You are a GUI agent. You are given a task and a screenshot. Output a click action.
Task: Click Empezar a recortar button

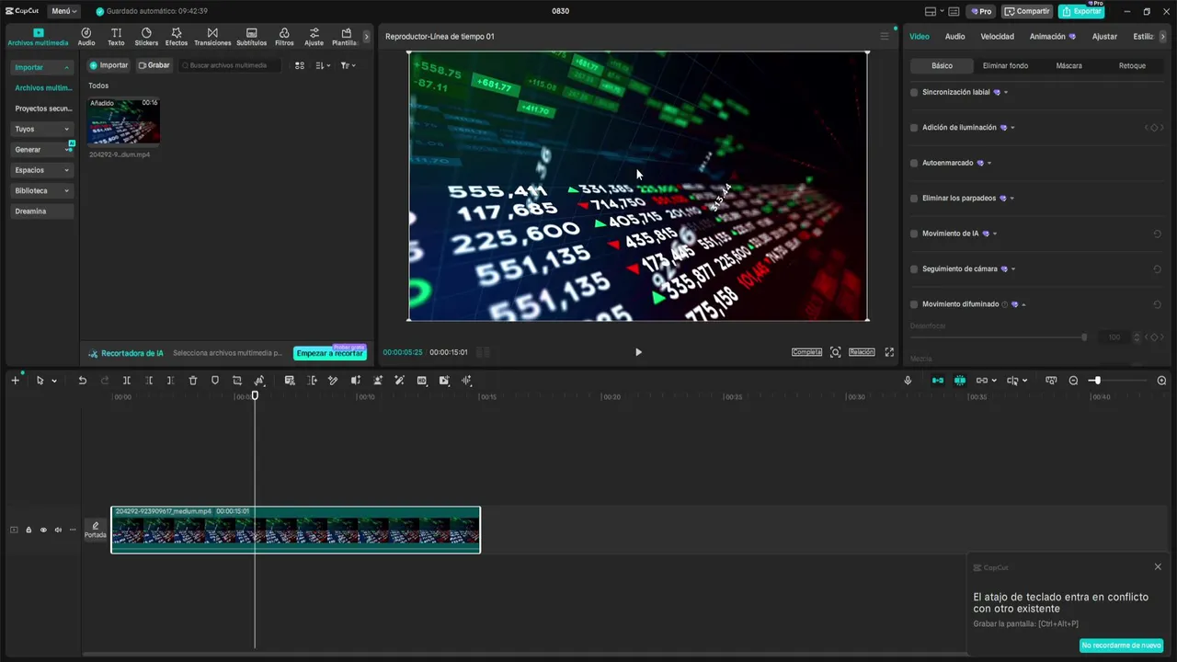[329, 353]
